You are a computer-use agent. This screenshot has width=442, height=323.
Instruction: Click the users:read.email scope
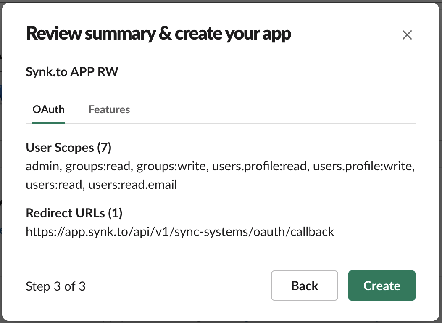(x=133, y=184)
